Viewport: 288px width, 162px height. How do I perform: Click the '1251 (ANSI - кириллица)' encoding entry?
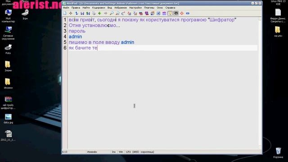[140, 152]
